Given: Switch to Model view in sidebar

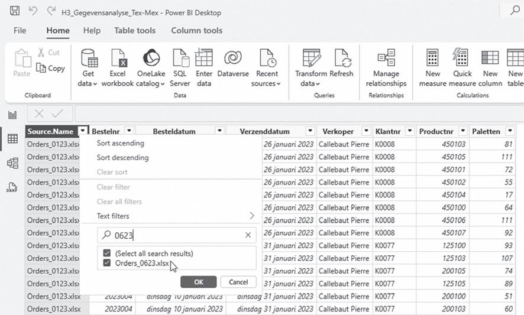Looking at the screenshot, I should point(12,163).
